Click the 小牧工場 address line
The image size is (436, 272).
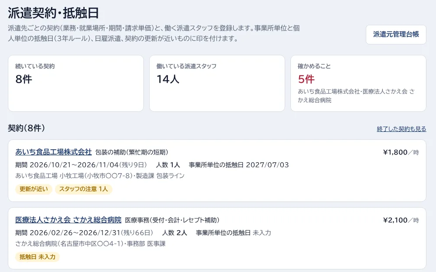[x=100, y=176]
